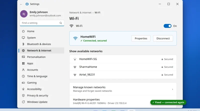Click the Accessibility figure icon
Screen dimensions: 200x111
pyautogui.click(x=23, y=89)
